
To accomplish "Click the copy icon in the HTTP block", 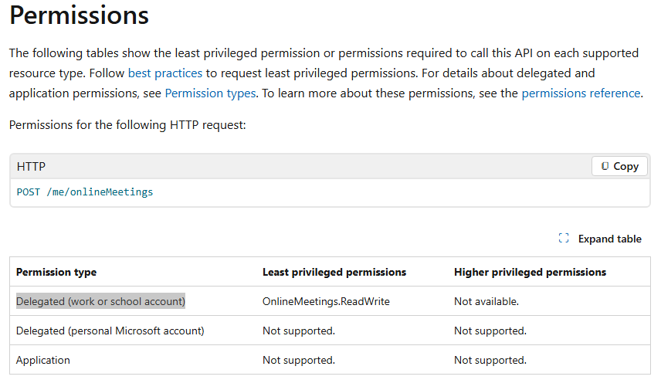I will (605, 166).
